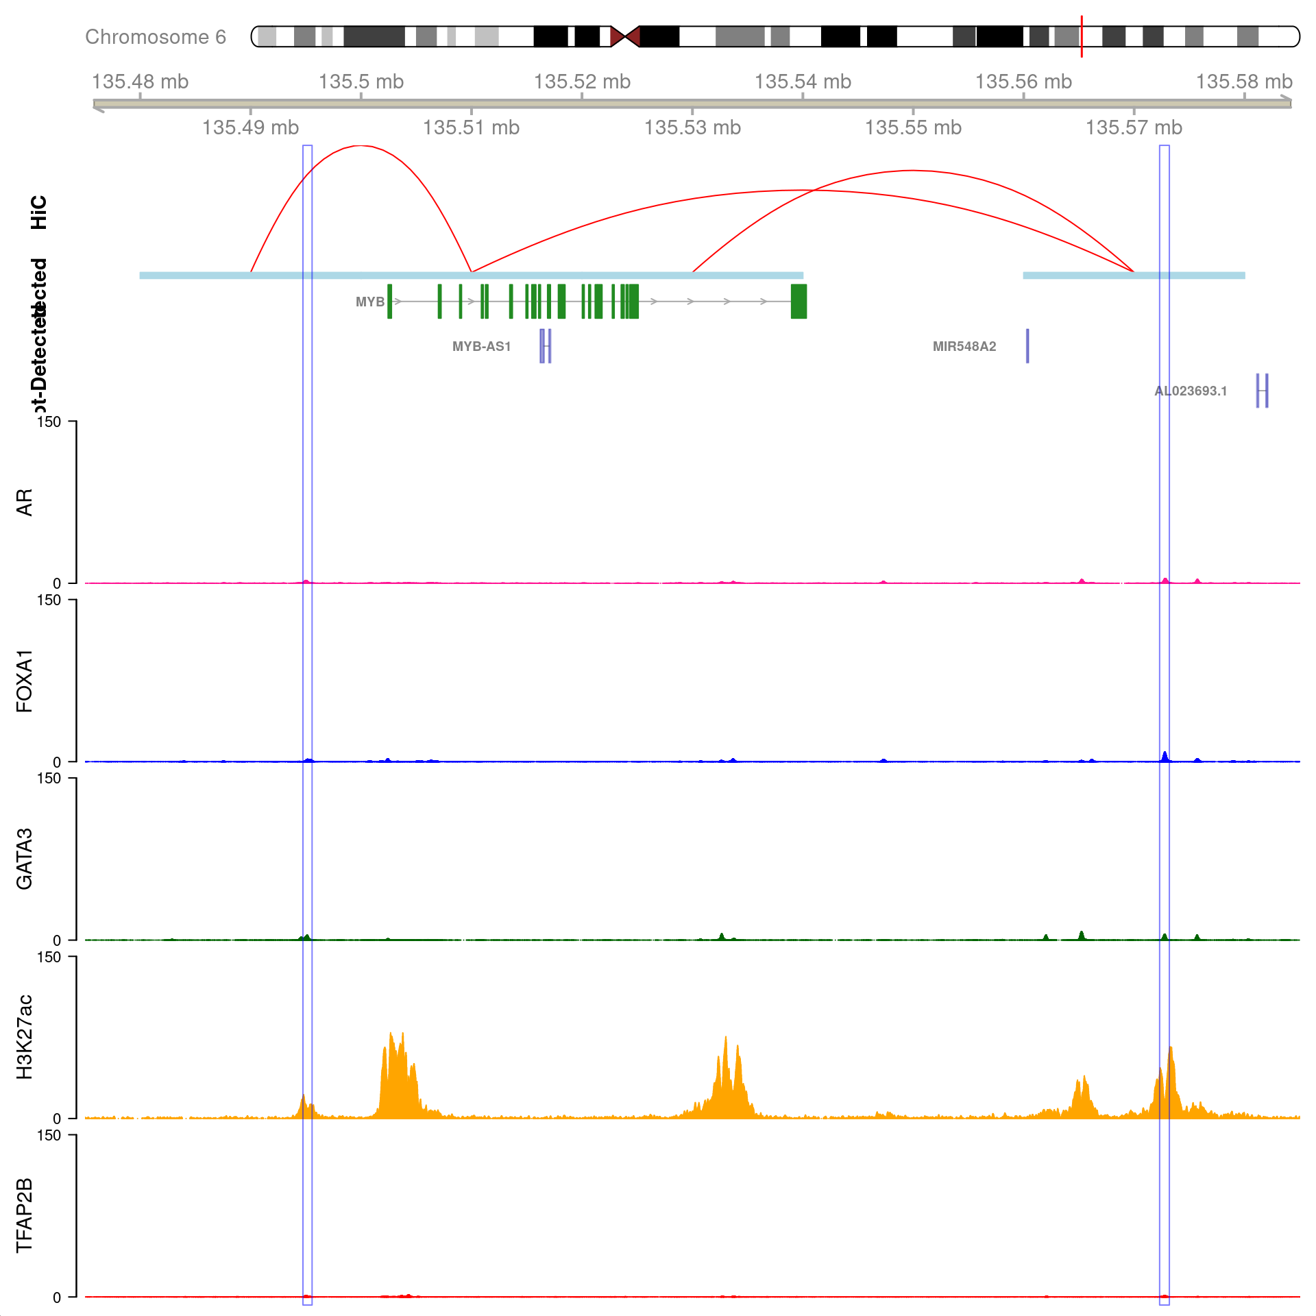Image resolution: width=1316 pixels, height=1316 pixels.
Task: Expand the HiC track label
Action: tap(38, 212)
